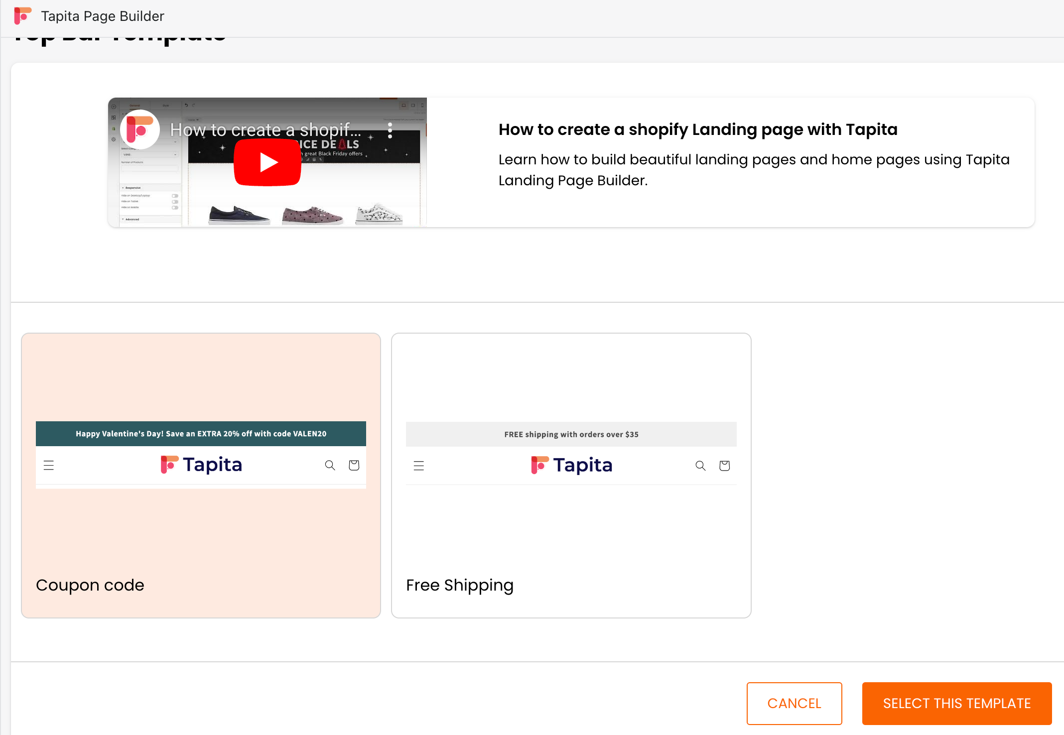Click cart icon in Coupon code preview
Image resolution: width=1064 pixels, height=735 pixels.
tap(354, 465)
